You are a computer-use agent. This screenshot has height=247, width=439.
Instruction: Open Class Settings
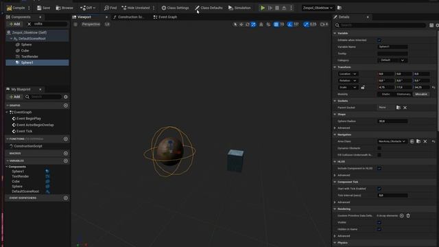(175, 8)
